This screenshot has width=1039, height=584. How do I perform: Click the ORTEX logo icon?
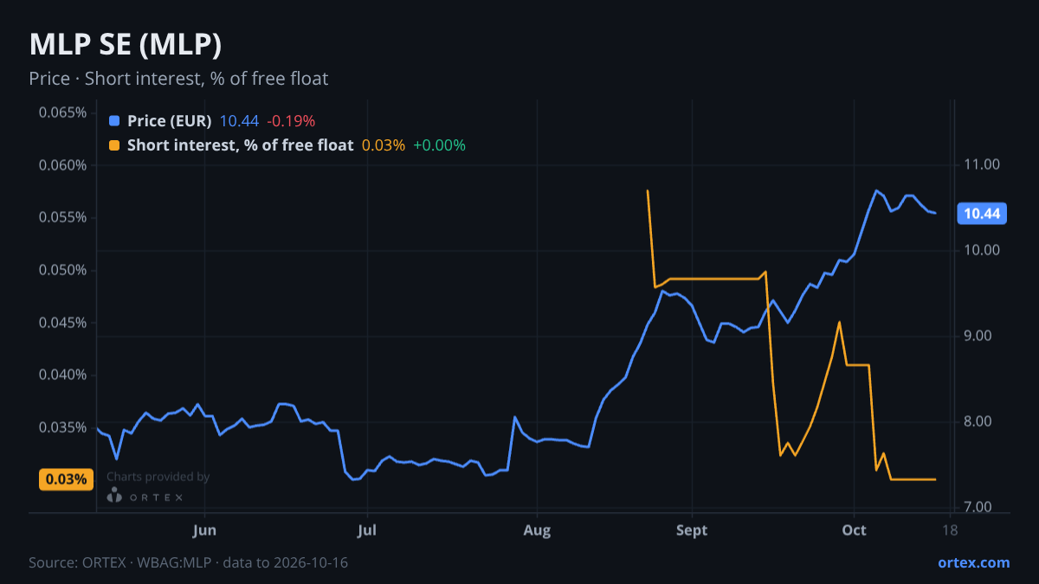tap(114, 496)
